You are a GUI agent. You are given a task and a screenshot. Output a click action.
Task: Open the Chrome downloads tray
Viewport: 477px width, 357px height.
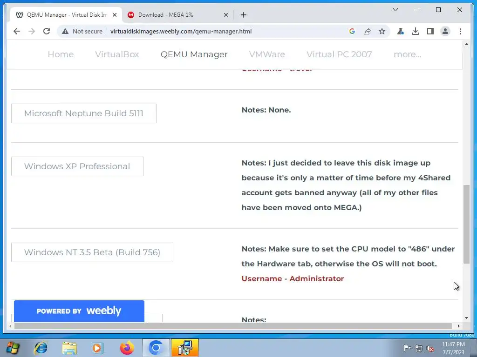click(x=415, y=31)
